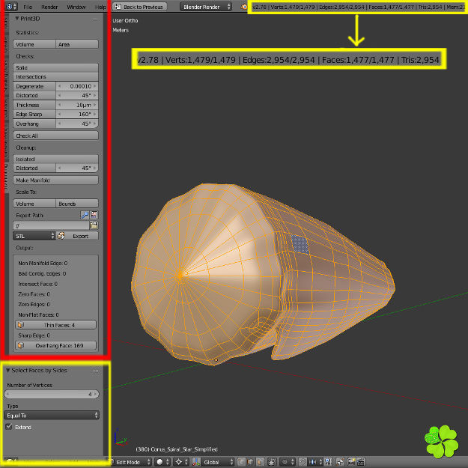Click the Number of Vertices slider
This screenshot has width=468, height=468.
coord(52,395)
